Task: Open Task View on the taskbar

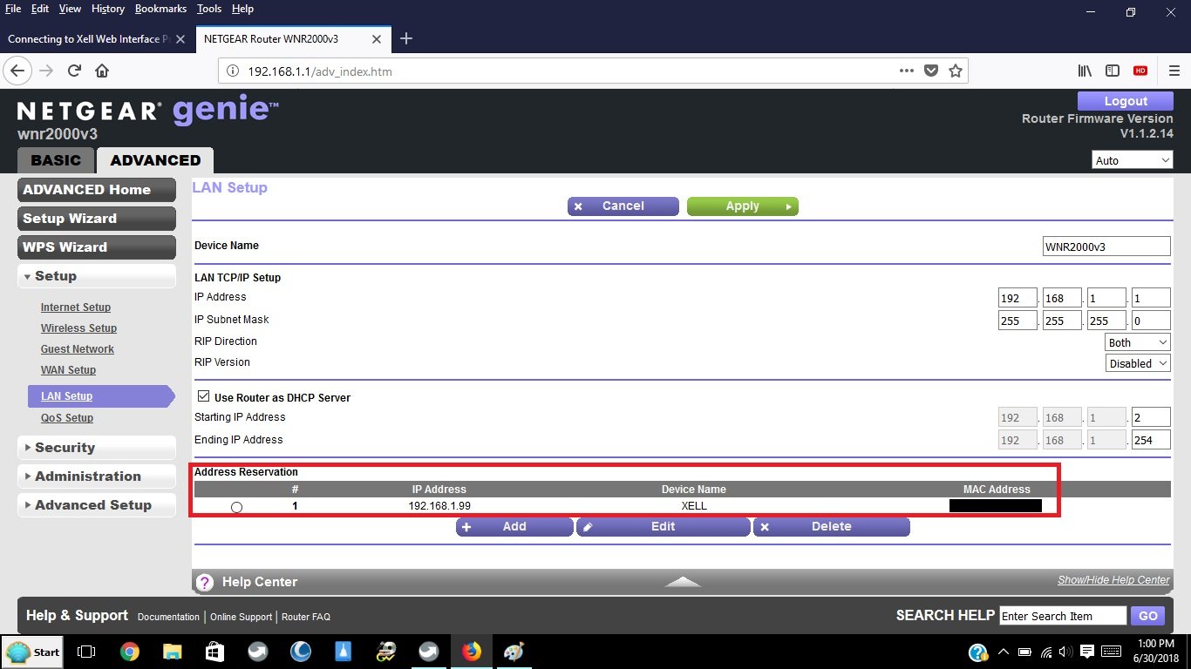Action: 86,652
